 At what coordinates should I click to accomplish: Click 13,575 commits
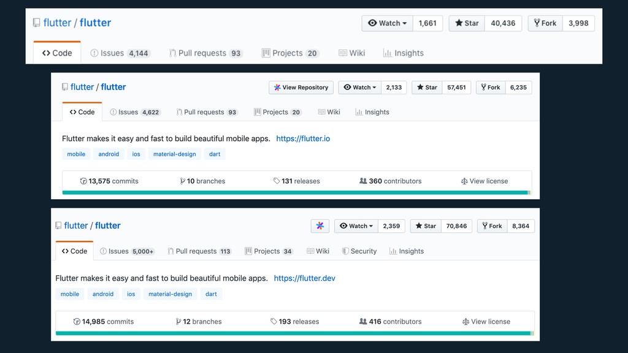point(109,181)
